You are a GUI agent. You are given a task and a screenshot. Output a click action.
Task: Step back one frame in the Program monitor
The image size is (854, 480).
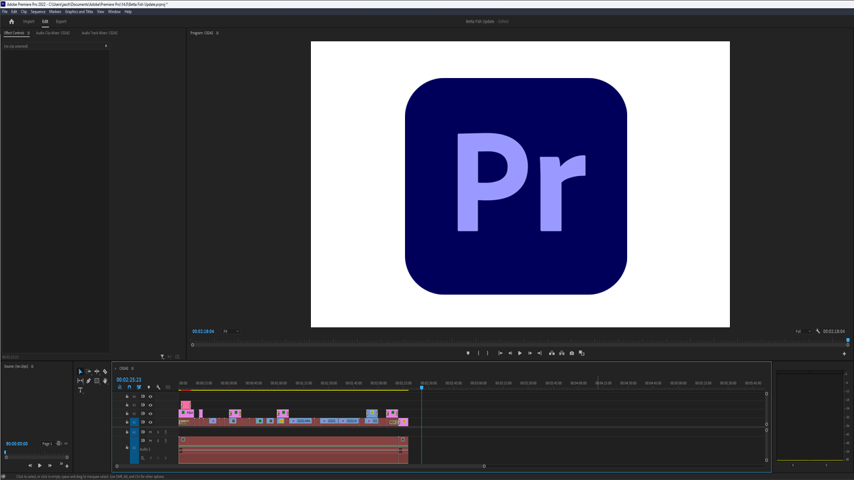(510, 353)
